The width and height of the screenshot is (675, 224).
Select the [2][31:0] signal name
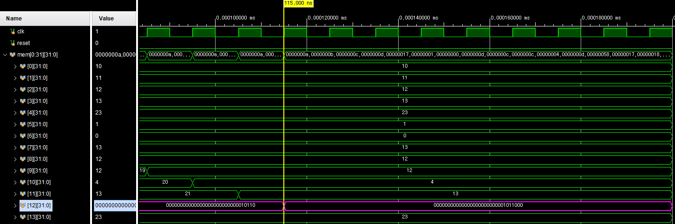point(37,90)
